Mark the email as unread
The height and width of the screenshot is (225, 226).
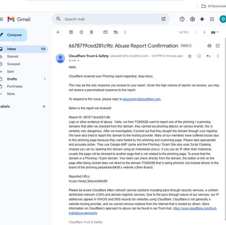point(105,32)
